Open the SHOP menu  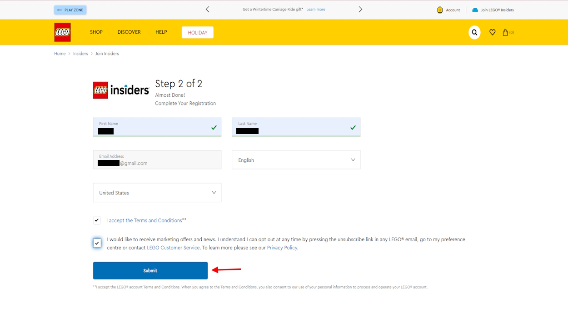pos(96,32)
